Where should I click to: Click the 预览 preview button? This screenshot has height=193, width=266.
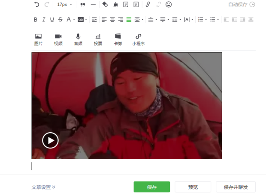(193, 187)
